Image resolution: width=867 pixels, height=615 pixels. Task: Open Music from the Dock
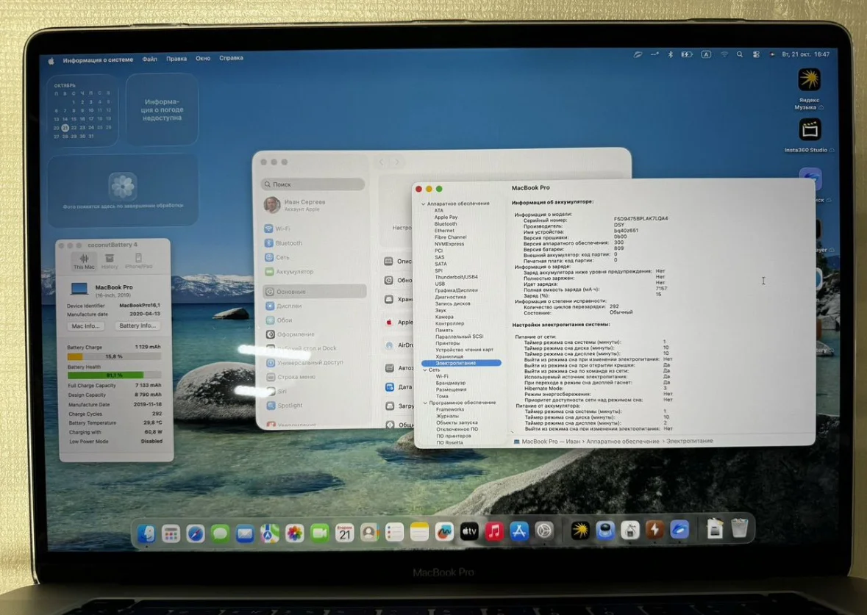pos(493,531)
